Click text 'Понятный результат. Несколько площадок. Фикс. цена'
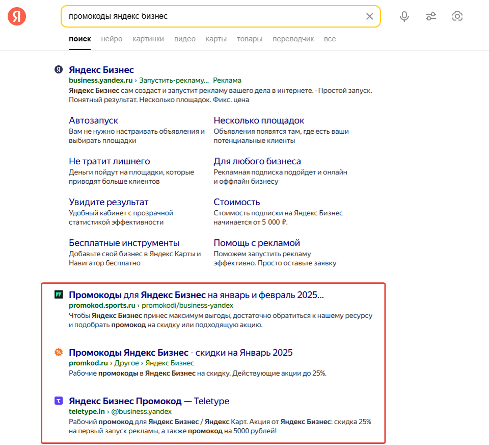 (159, 100)
